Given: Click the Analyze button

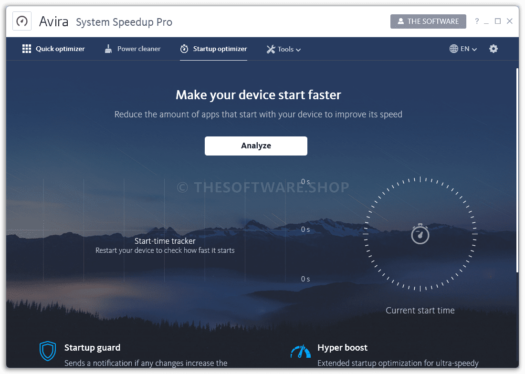Looking at the screenshot, I should 256,146.
